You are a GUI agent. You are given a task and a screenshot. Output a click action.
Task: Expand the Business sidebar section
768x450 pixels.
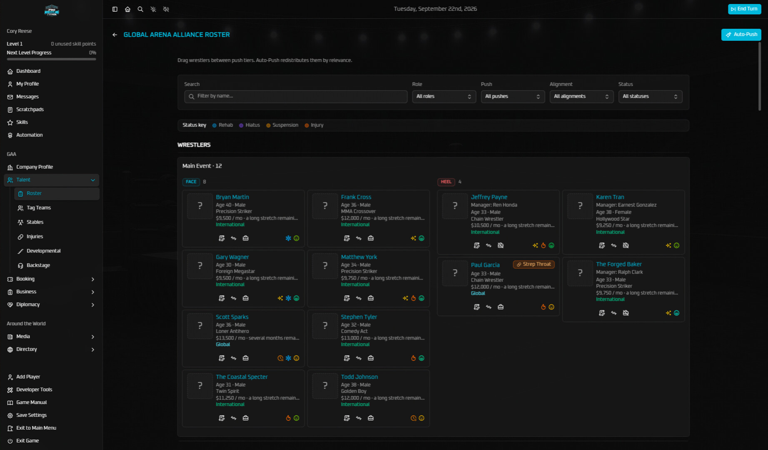(x=52, y=292)
